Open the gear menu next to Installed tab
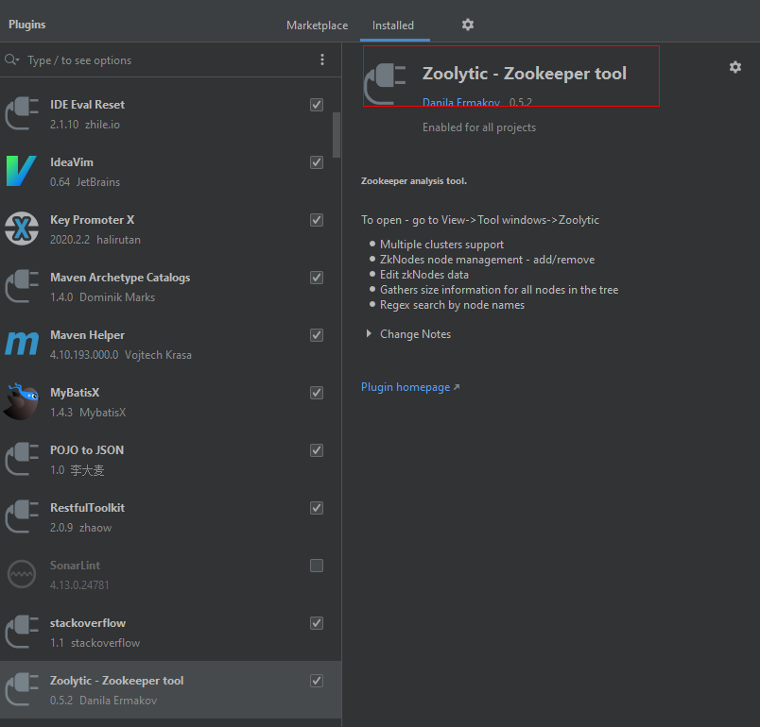Viewport: 760px width, 727px height. coord(467,25)
